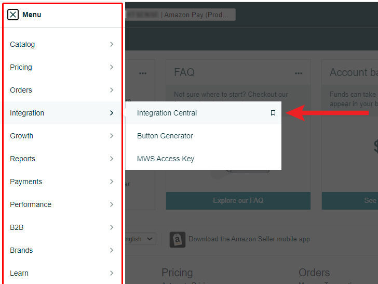Screen dimensions: 378x284
Task: Expand Brands submenu chevron
Action: coord(111,250)
